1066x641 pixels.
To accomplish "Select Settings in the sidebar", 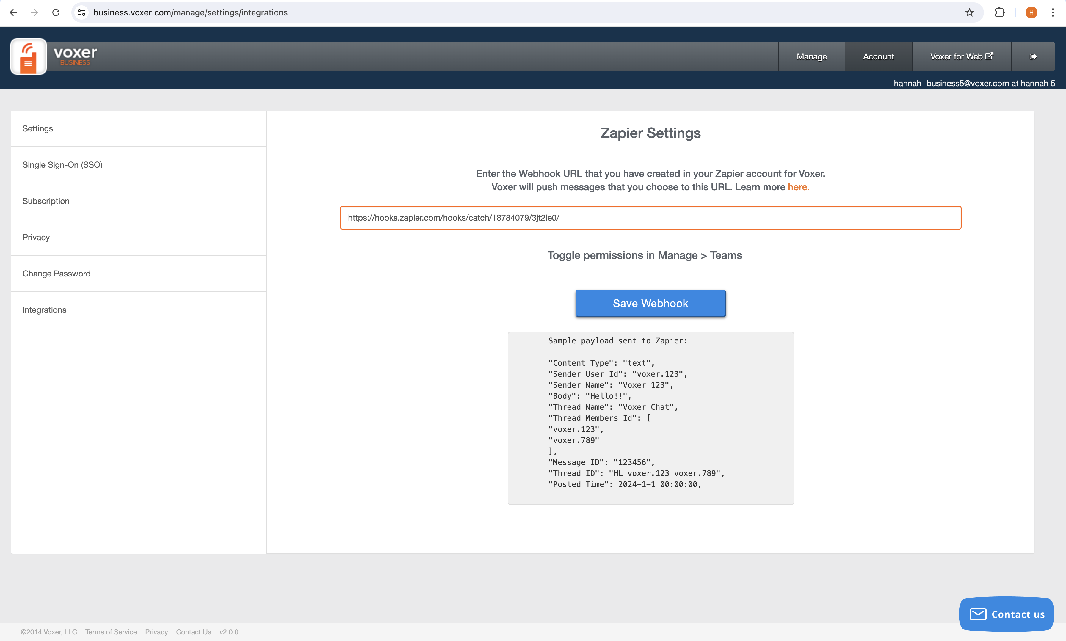I will click(x=139, y=129).
